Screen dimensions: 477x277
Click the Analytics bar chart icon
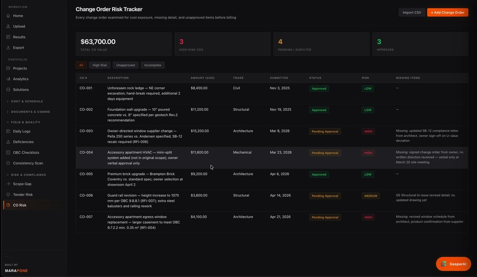[x=8, y=79]
